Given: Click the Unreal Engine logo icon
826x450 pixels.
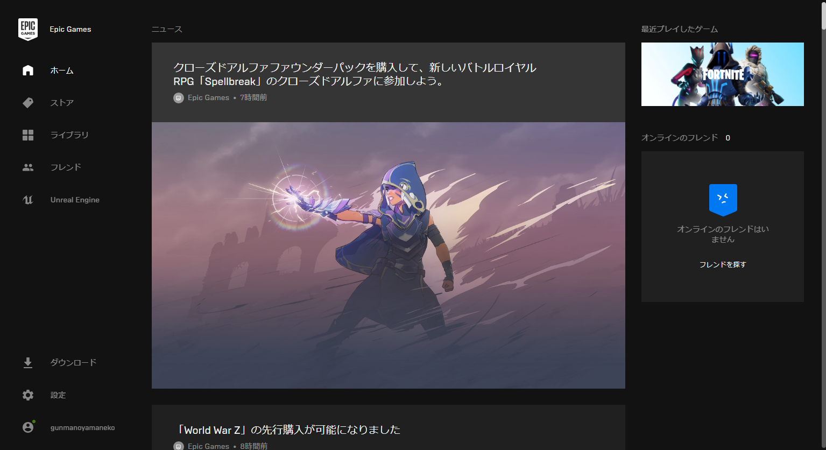Looking at the screenshot, I should pos(28,200).
